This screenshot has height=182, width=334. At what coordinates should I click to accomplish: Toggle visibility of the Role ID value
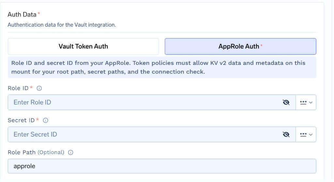(x=286, y=103)
